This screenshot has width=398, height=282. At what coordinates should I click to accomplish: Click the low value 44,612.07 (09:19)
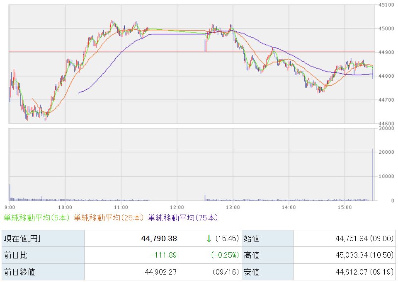[364, 272]
